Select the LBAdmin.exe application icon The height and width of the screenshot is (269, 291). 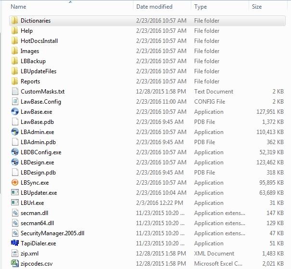click(x=15, y=132)
